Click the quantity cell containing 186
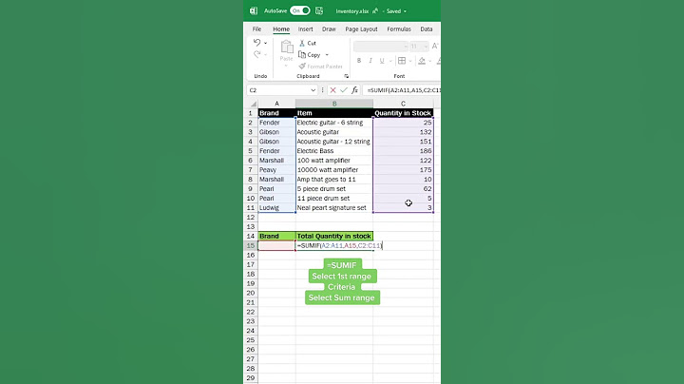The height and width of the screenshot is (384, 684). pos(403,151)
